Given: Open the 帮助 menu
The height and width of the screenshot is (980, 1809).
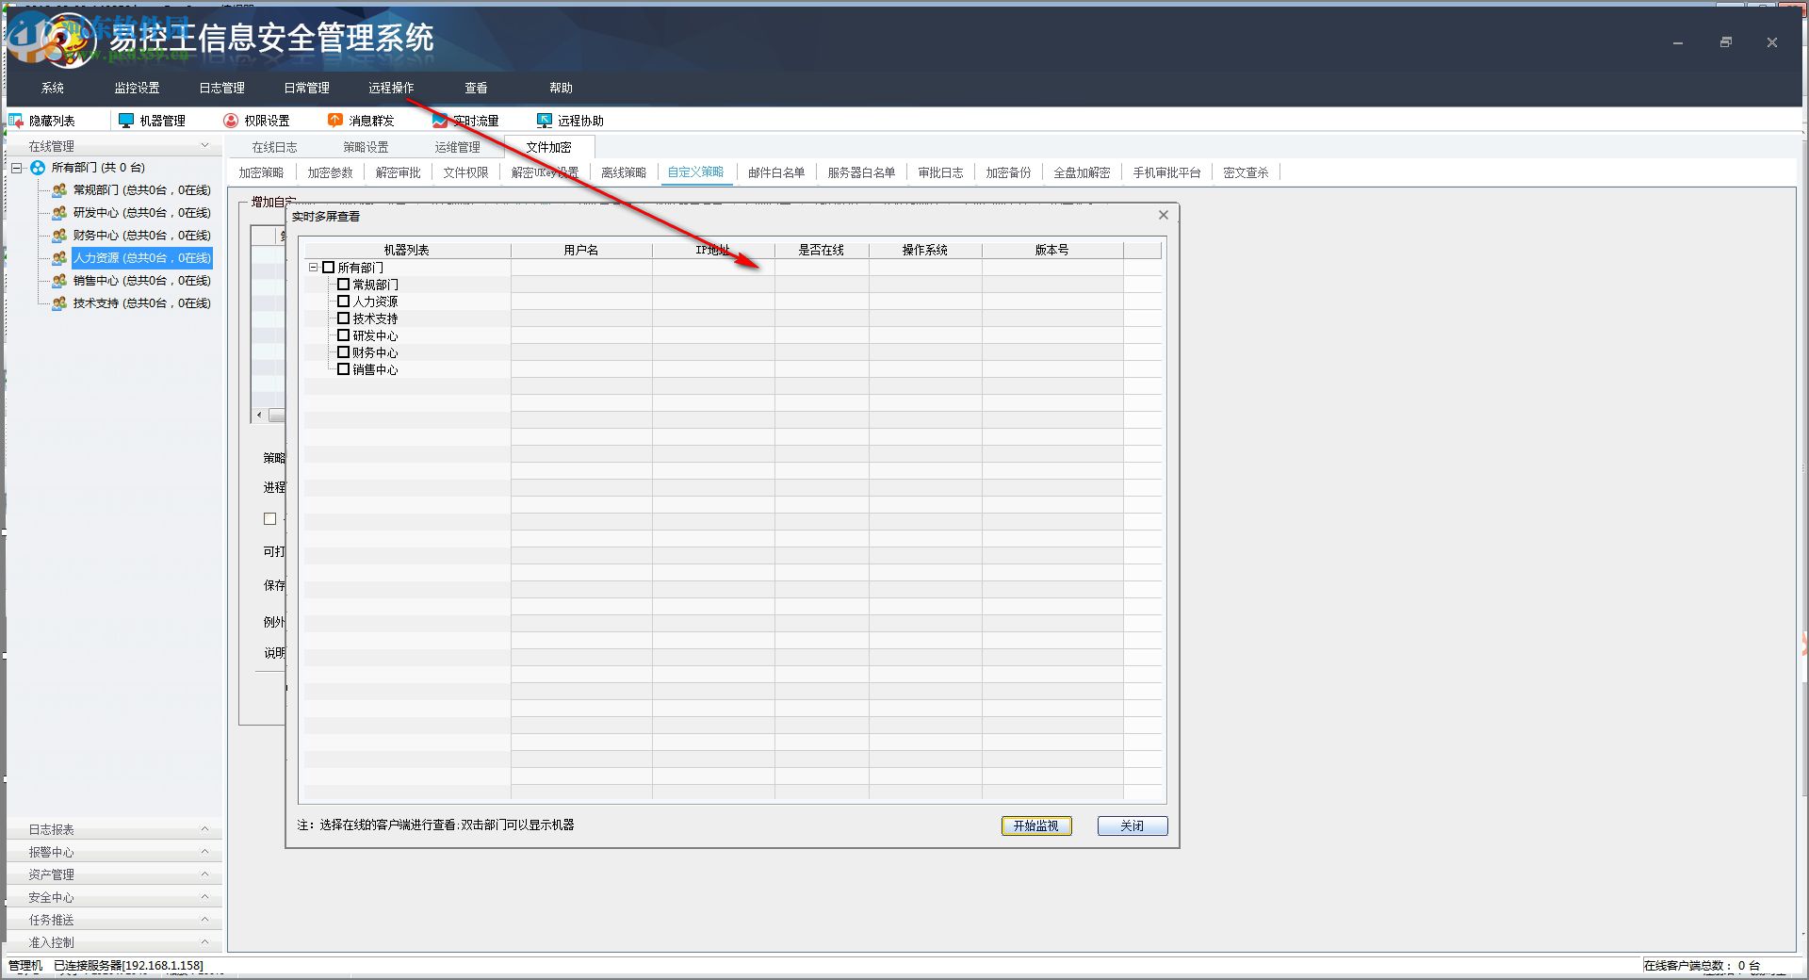Looking at the screenshot, I should (x=561, y=88).
